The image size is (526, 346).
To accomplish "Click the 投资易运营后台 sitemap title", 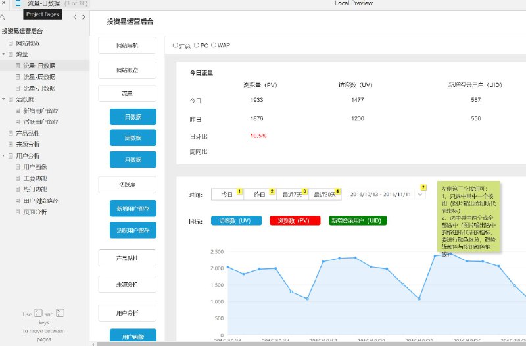I will point(22,31).
